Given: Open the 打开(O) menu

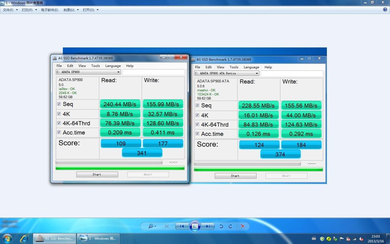Looking at the screenshot, I should click(x=88, y=10).
